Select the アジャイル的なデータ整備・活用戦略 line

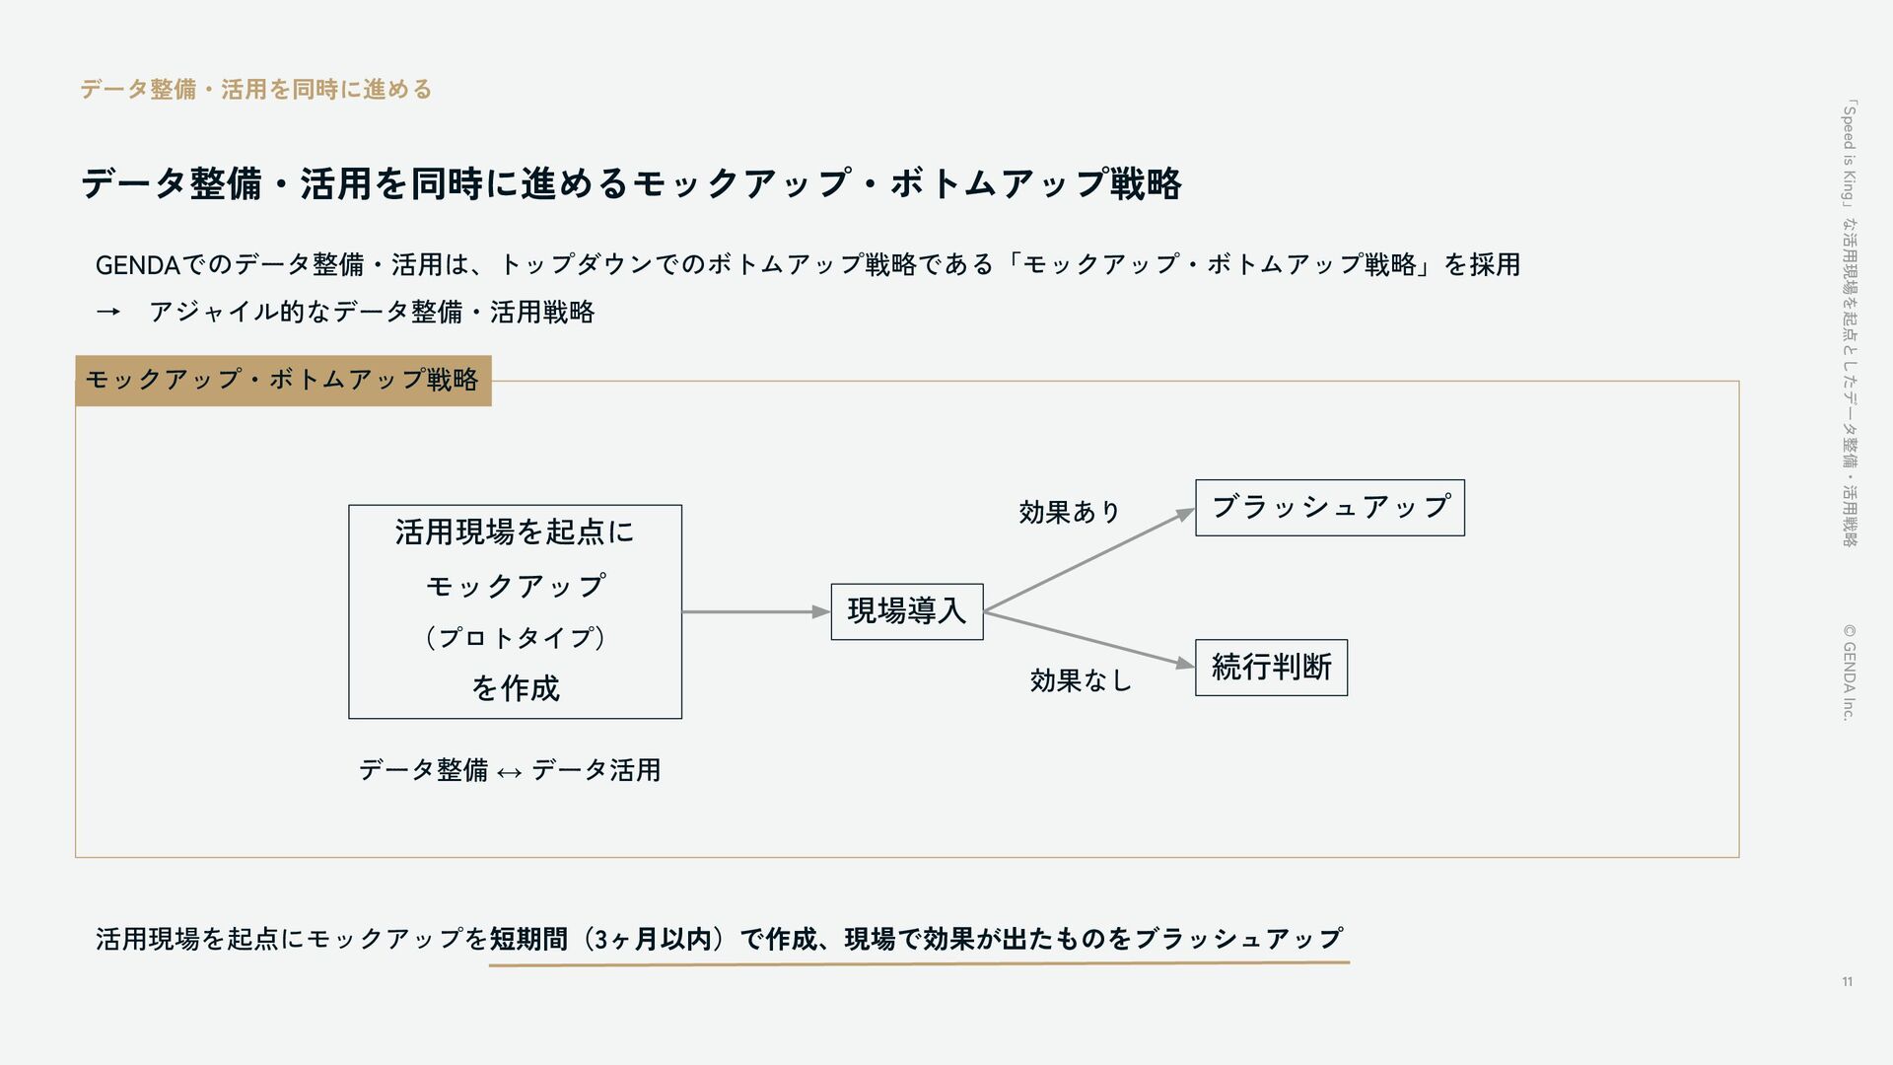pos(372,313)
